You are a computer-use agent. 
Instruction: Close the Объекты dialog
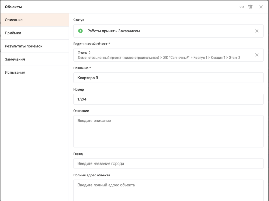point(261,7)
